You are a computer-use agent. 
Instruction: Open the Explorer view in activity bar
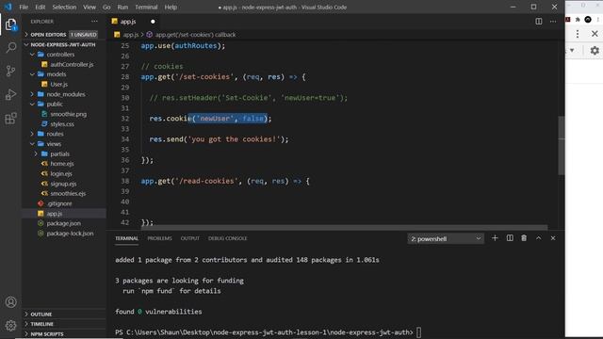coord(10,24)
